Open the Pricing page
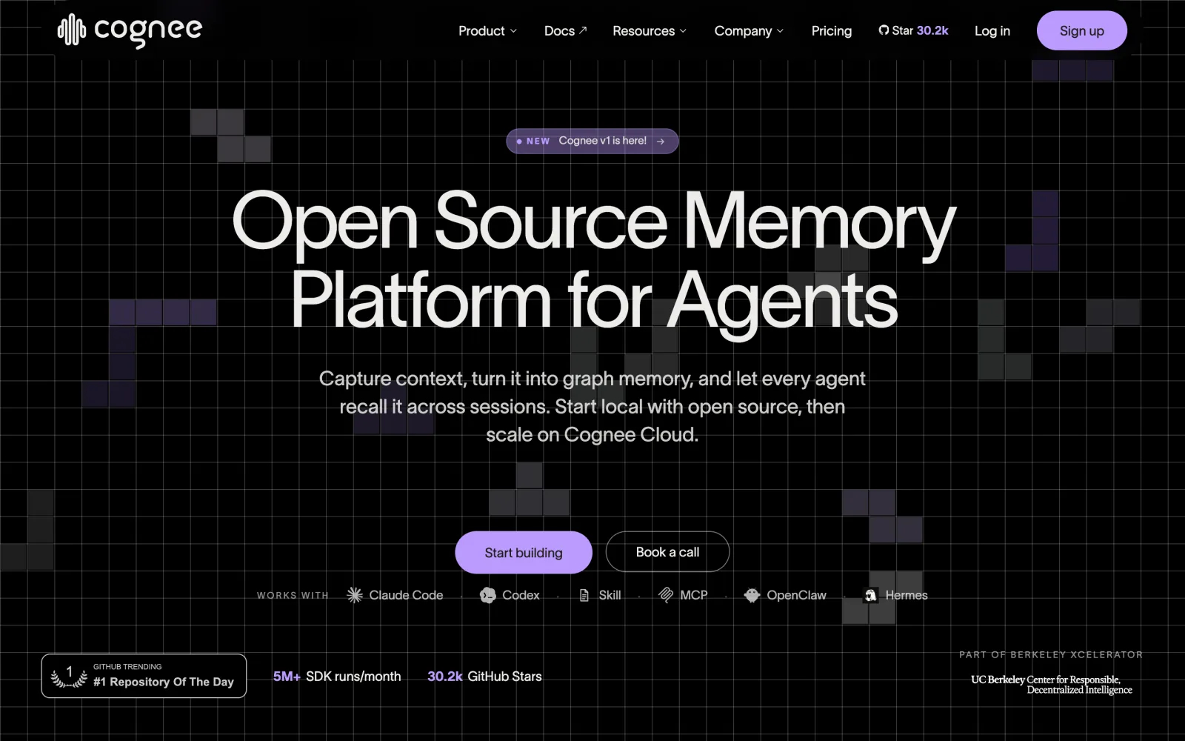Viewport: 1185px width, 741px height. point(832,30)
